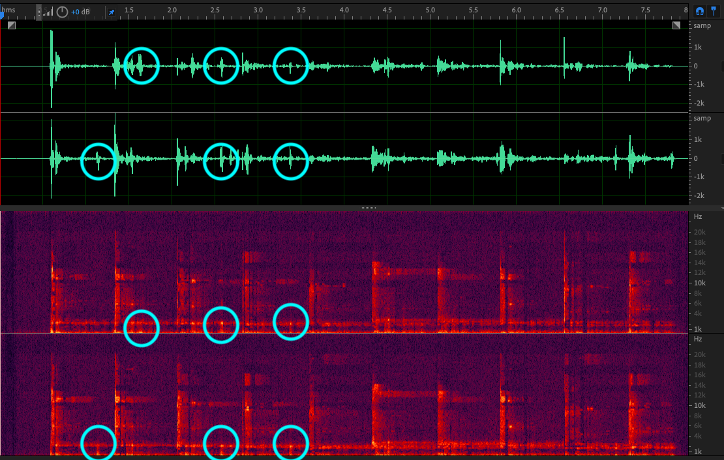724x460 pixels.
Task: Click the 10k mark on upper frequency ruler
Action: 699,283
